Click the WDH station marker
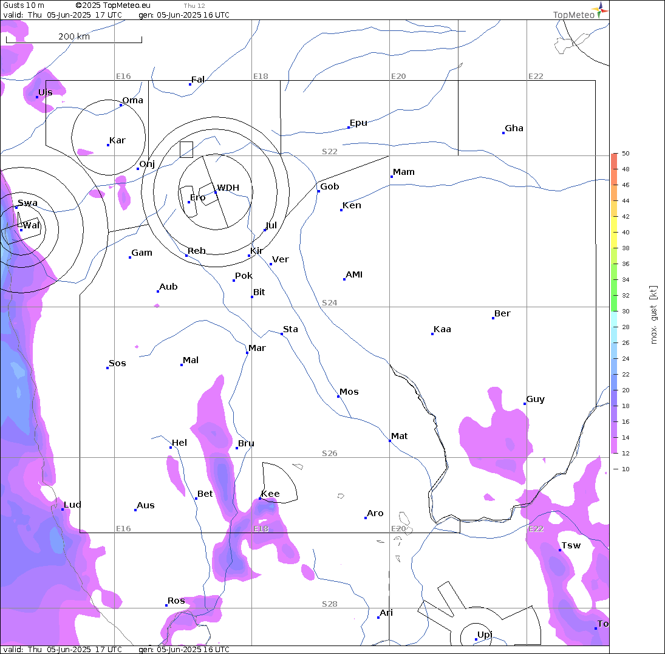Image resolution: width=665 pixels, height=654 pixels. point(216,192)
